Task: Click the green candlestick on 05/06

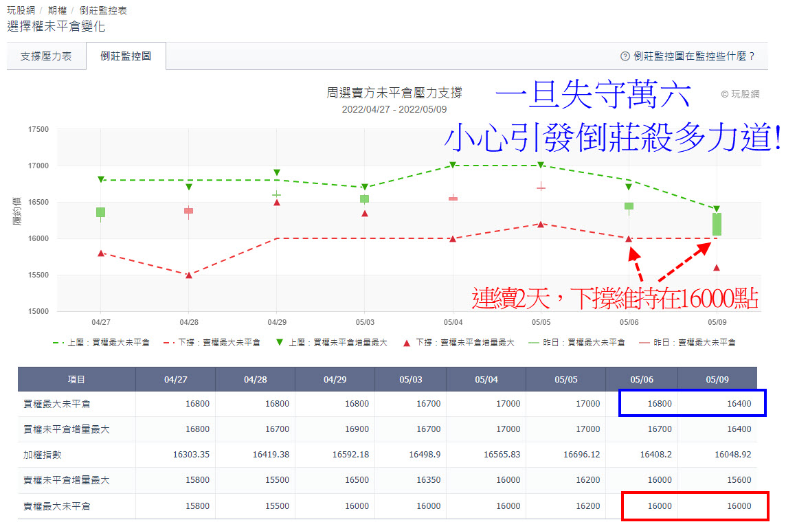Action: [x=629, y=206]
